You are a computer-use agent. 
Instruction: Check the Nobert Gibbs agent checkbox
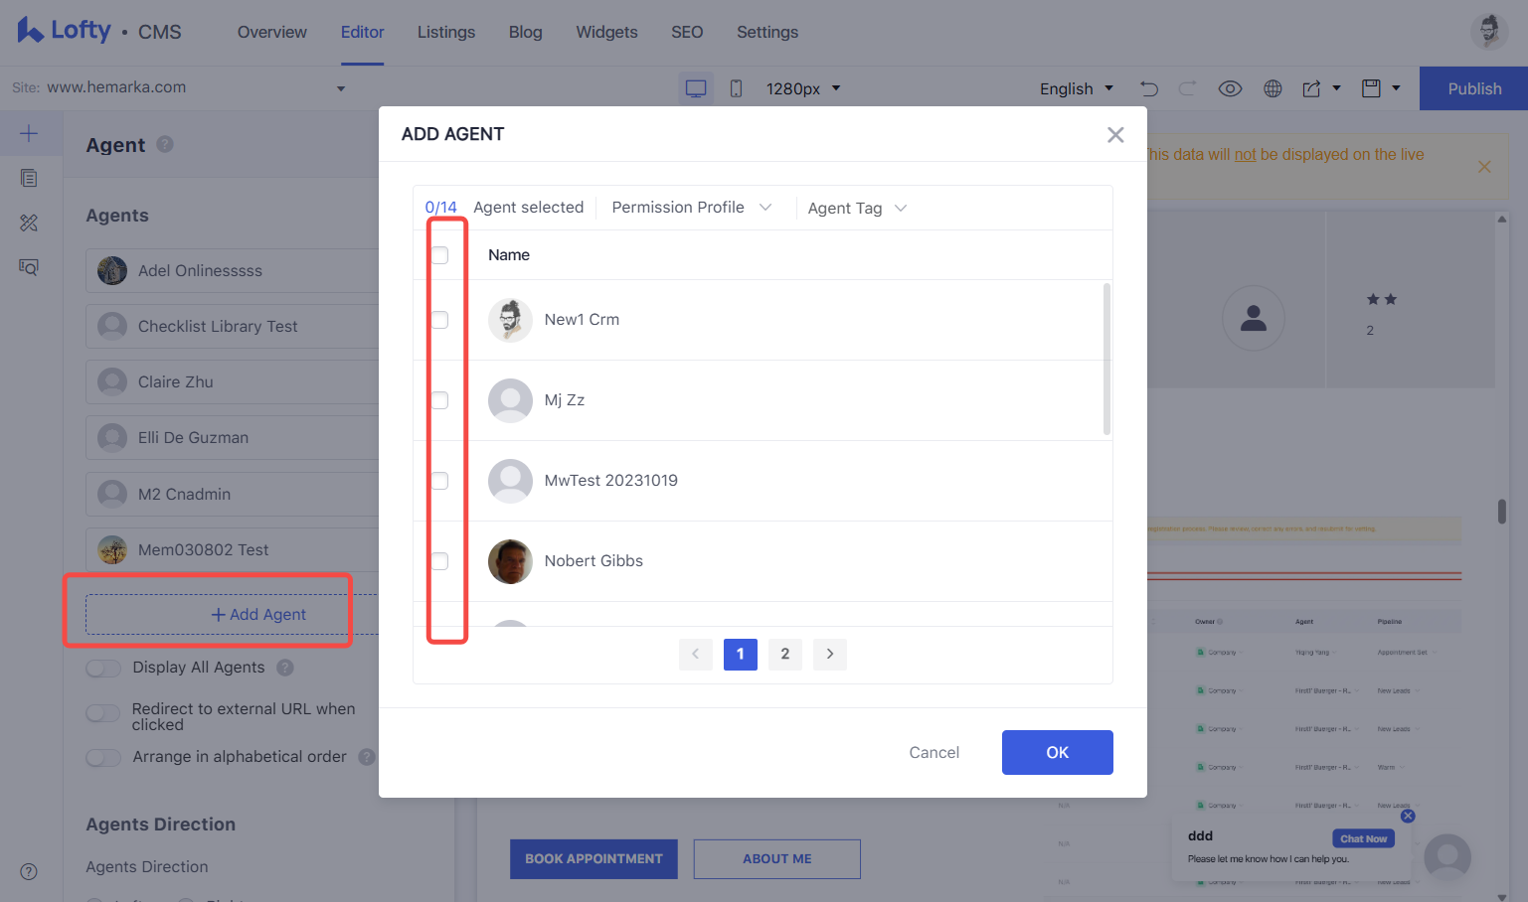[439, 561]
